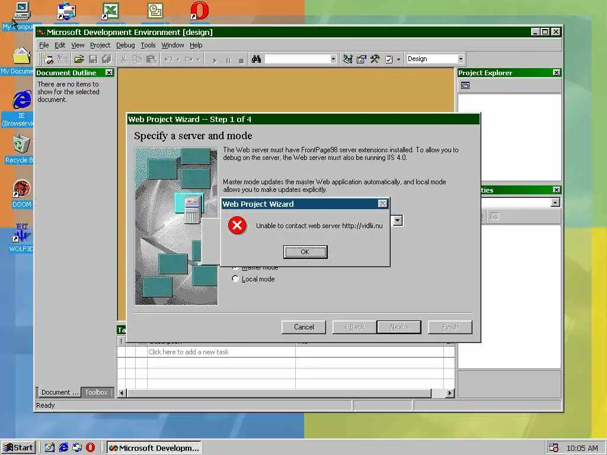Open the Undo history dropdown arrow
Image resolution: width=607 pixels, height=455 pixels.
pos(178,59)
